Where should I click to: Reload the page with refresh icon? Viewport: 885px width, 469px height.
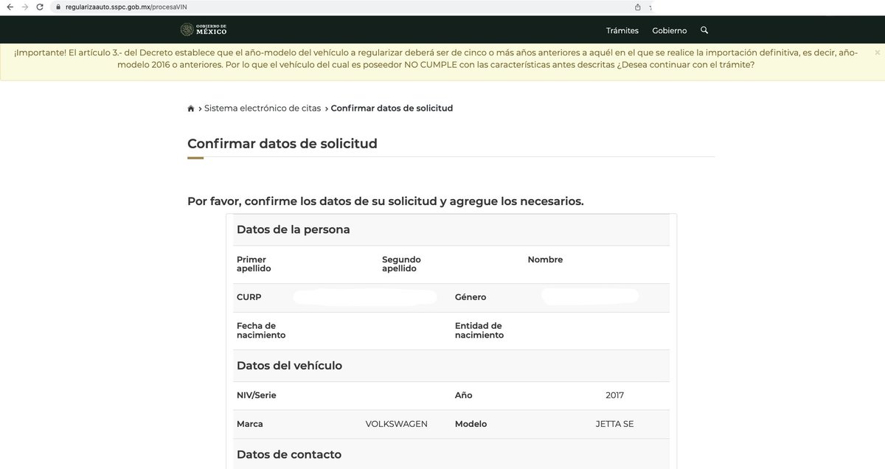pyautogui.click(x=41, y=7)
